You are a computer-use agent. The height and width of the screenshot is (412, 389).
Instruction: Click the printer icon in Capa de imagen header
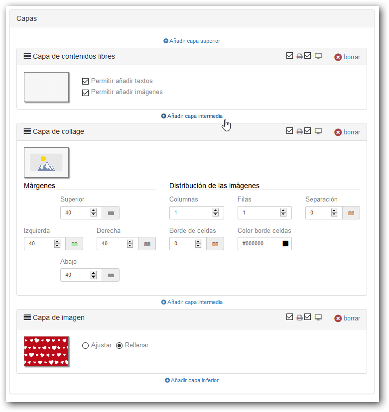coord(299,317)
